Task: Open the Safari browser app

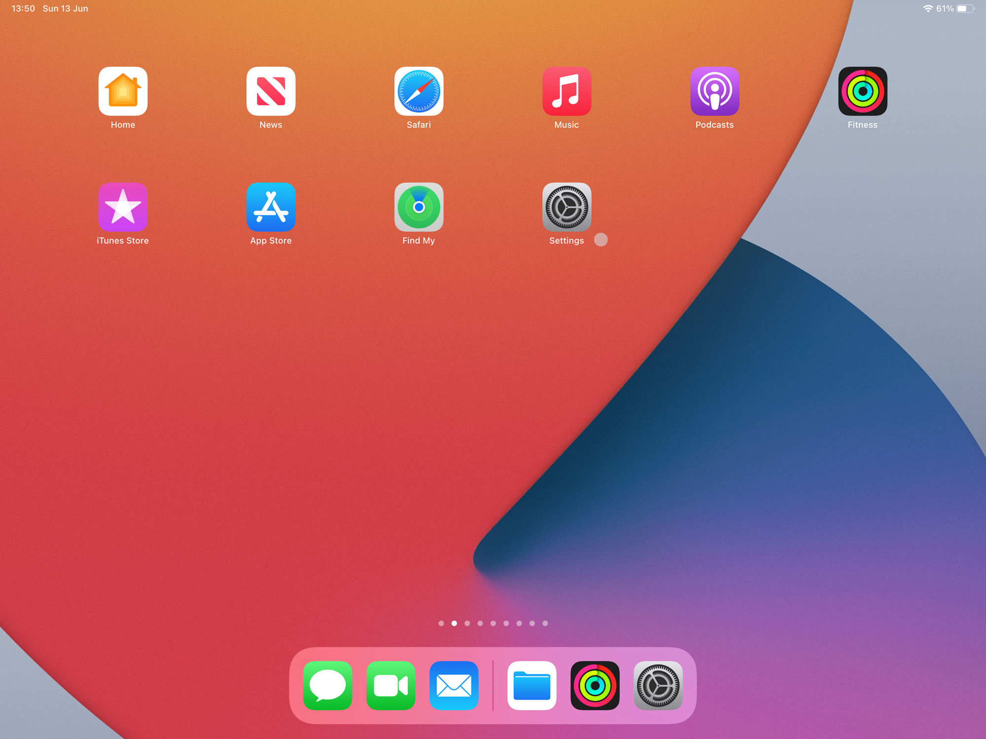Action: click(x=419, y=92)
